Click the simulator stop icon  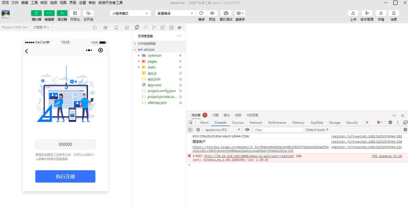click(x=106, y=28)
